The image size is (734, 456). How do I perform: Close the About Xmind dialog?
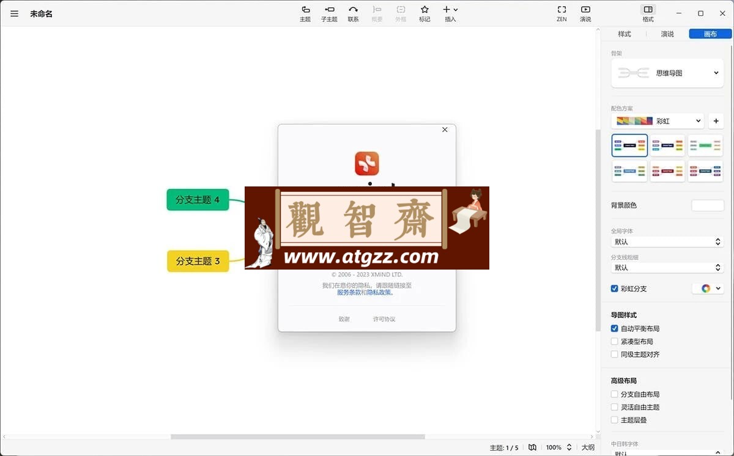point(445,130)
